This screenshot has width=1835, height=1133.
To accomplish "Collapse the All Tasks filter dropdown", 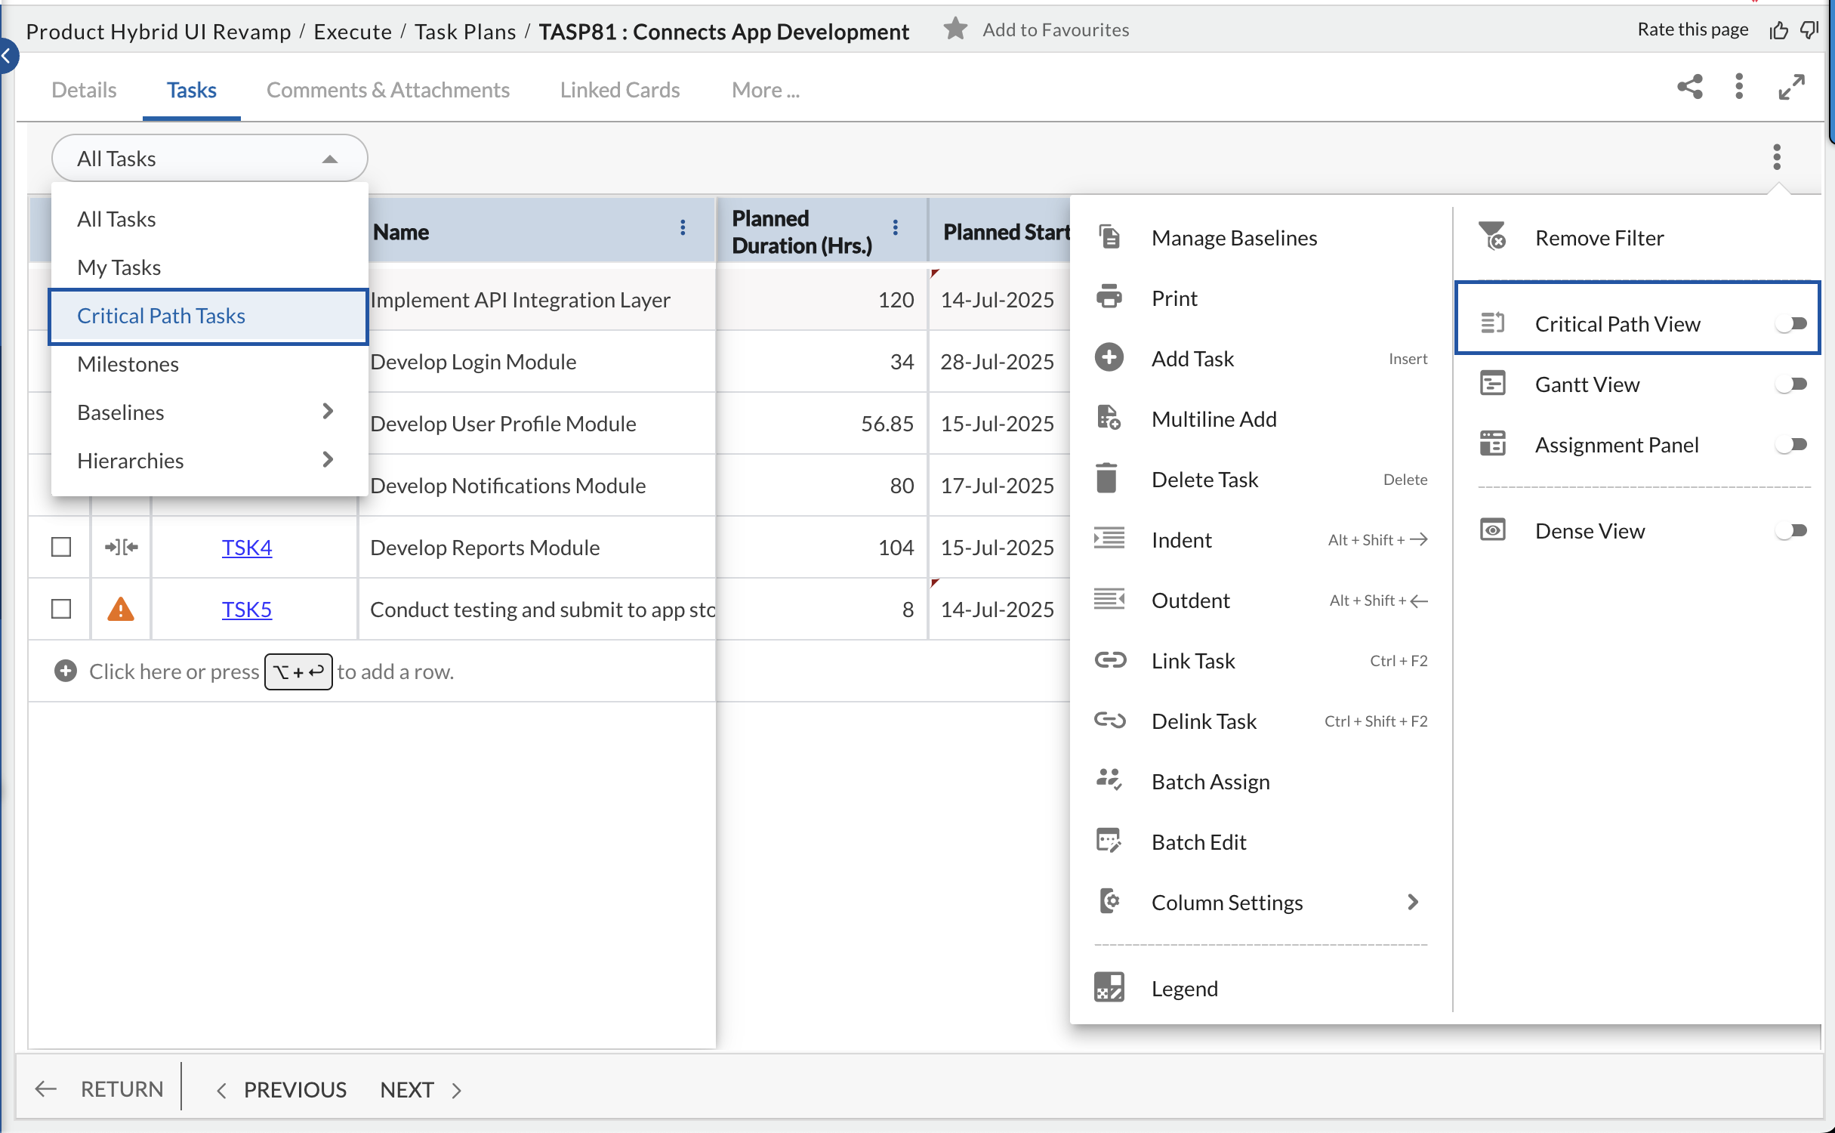I will coord(329,159).
